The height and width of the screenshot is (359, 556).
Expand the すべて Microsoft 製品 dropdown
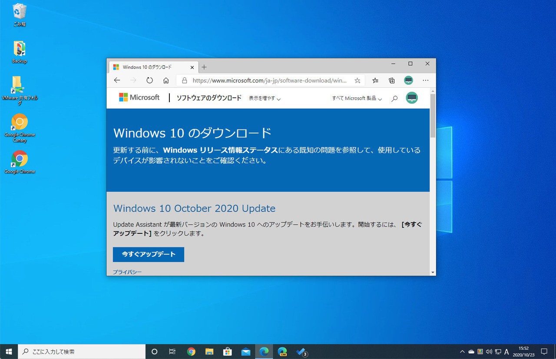(357, 98)
